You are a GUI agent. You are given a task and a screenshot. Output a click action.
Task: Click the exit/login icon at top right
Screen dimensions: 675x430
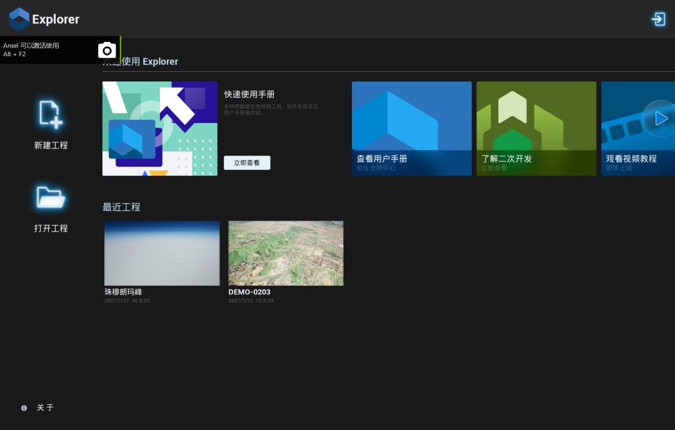click(x=658, y=19)
